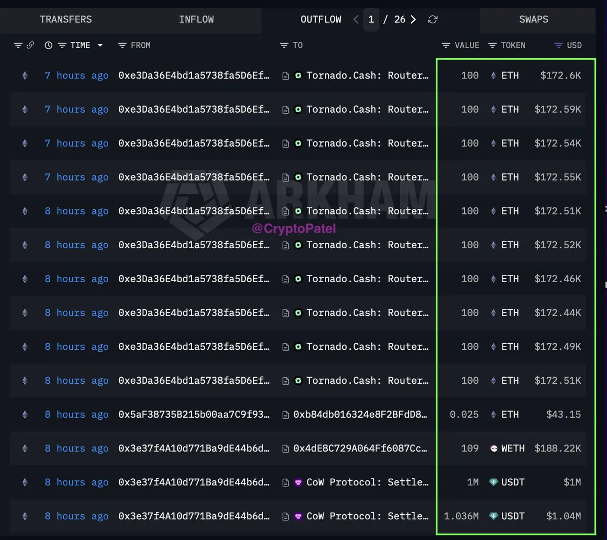
Task: Click the CoW Protocol logo in the $1.04M row
Action: (298, 516)
